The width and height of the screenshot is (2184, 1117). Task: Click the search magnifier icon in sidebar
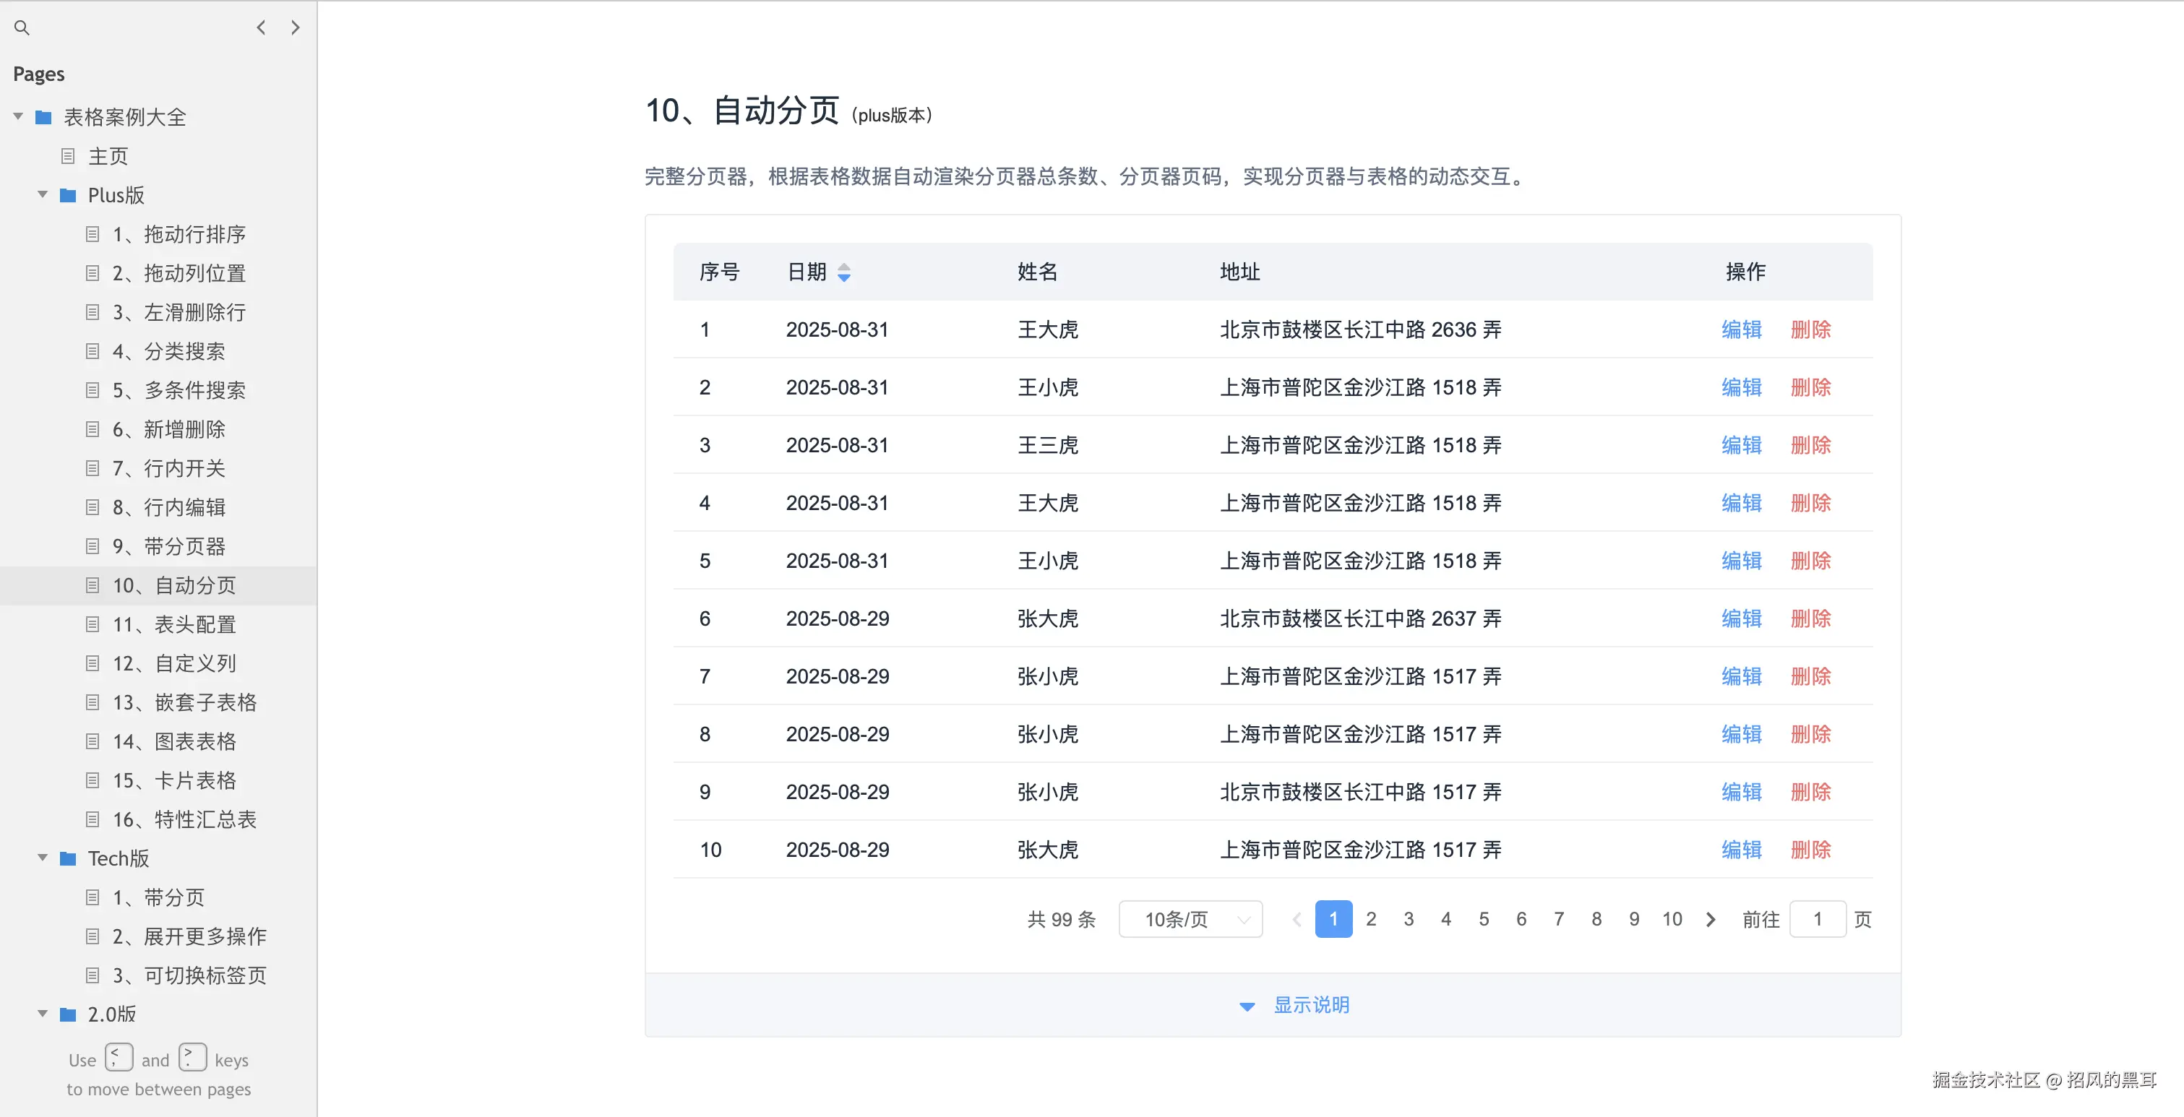[22, 28]
